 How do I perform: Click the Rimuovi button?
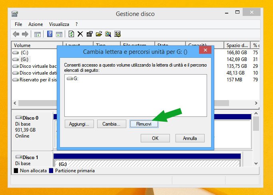coord(144,124)
